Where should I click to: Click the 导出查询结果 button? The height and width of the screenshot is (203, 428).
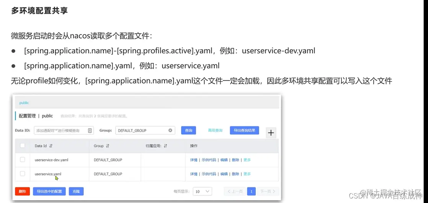tap(244, 130)
